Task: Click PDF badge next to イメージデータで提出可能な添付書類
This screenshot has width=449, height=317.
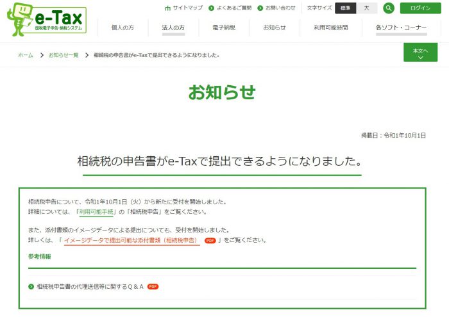Action: (x=210, y=241)
